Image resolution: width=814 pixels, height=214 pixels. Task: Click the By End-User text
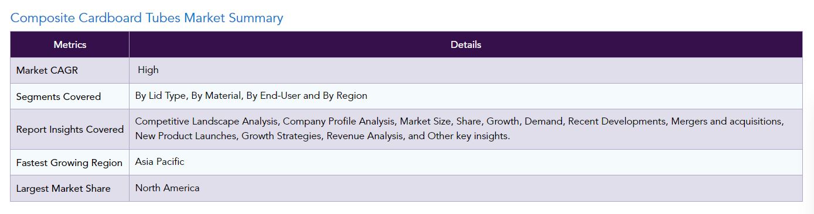tap(273, 96)
